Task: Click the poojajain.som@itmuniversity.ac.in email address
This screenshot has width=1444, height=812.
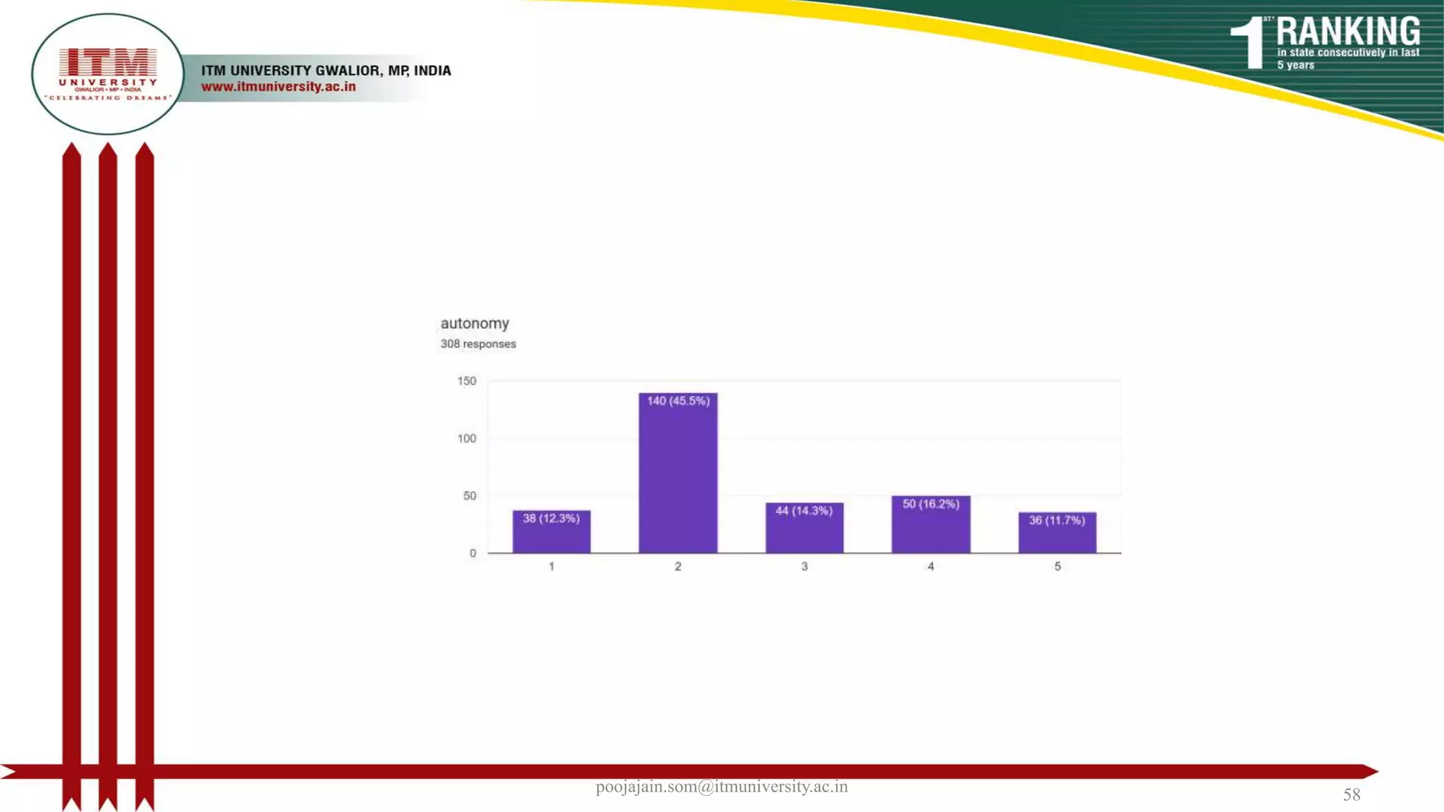Action: coord(721,787)
